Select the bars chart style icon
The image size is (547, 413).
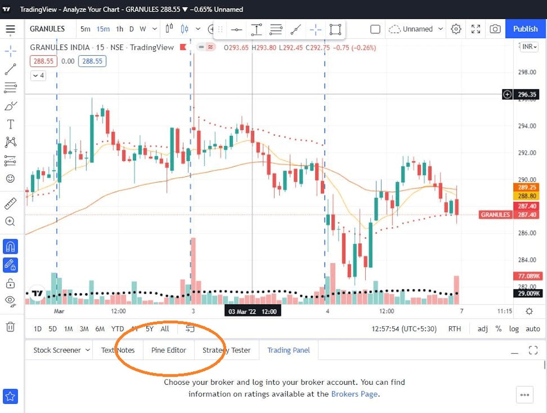tap(169, 29)
